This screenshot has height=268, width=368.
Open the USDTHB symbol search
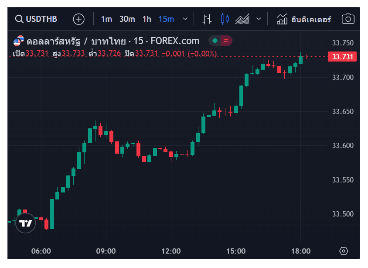coord(36,19)
